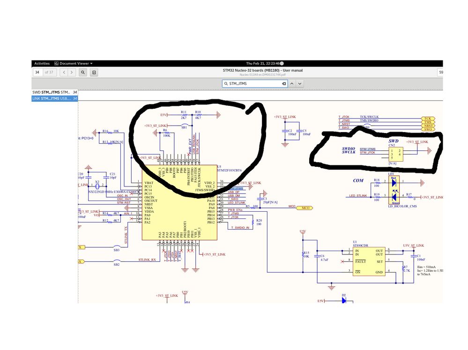
Task: Click the 'COM' label near LD1
Action: coord(358,181)
